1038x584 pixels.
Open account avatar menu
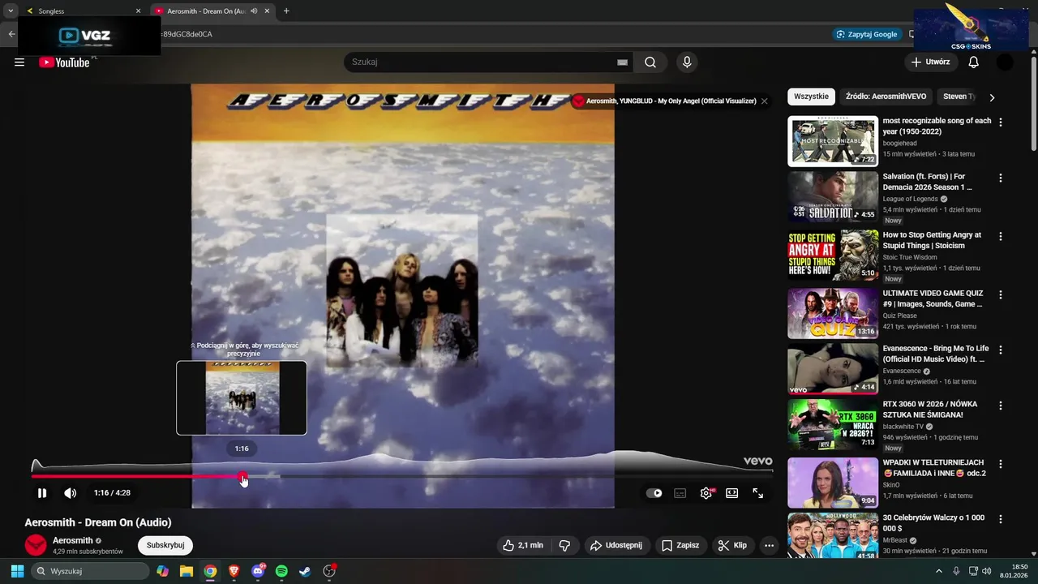(1005, 62)
